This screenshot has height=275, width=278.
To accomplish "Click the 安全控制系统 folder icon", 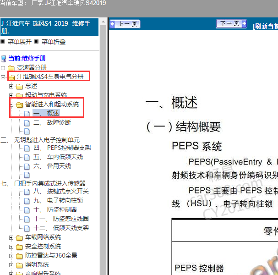I will (x=19, y=247).
